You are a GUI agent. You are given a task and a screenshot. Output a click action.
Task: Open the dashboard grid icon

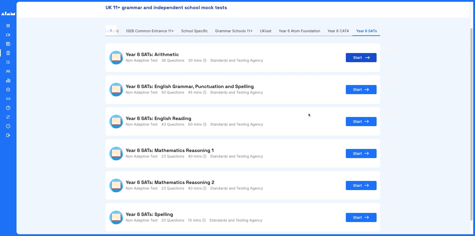click(8, 26)
